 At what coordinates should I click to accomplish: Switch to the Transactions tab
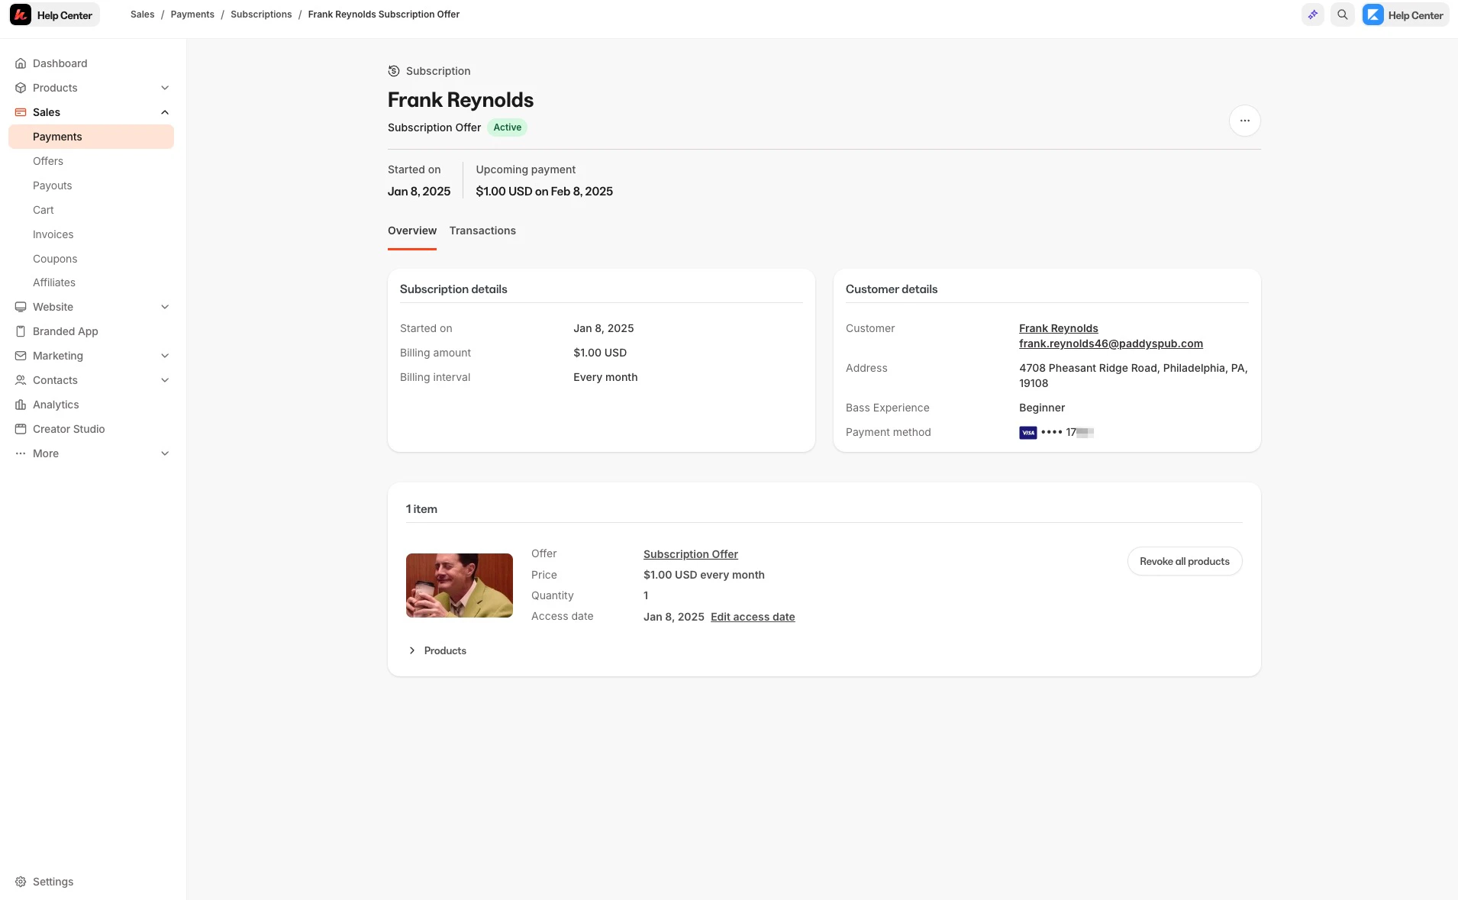tap(482, 231)
